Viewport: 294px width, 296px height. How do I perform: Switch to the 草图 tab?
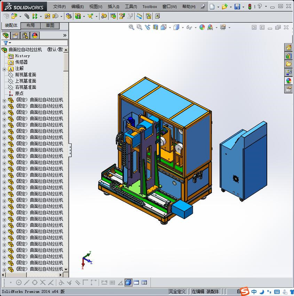click(x=50, y=25)
